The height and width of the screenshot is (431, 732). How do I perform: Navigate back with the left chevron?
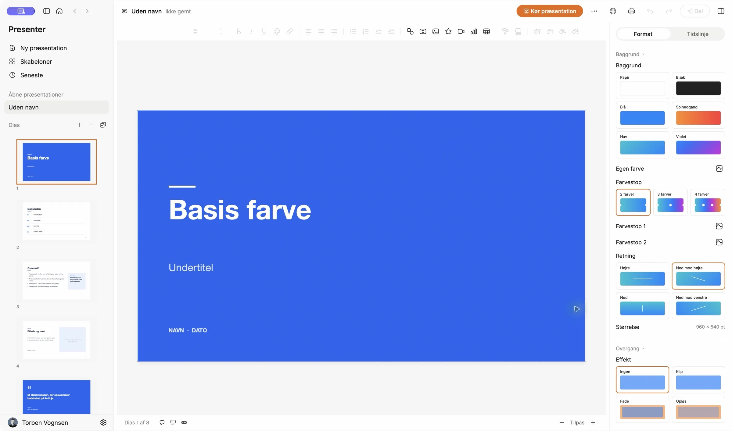[x=74, y=11]
